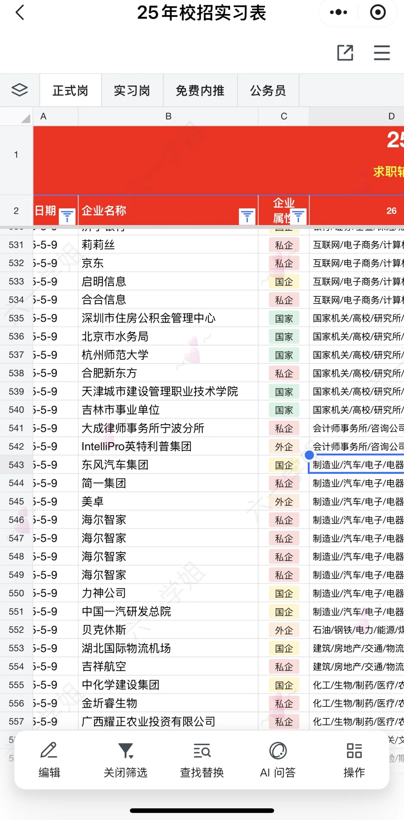Tap the mini-program close circle icon
Screen dimensions: 404x820
coord(378,12)
